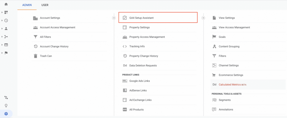Click the GA4 Setup Assistant checklist icon

pyautogui.click(x=125, y=18)
